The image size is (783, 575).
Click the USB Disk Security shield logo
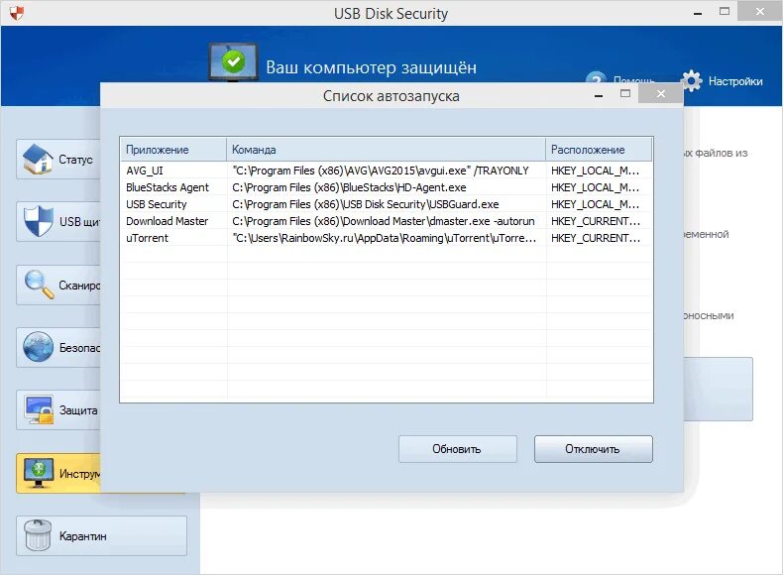click(x=17, y=13)
